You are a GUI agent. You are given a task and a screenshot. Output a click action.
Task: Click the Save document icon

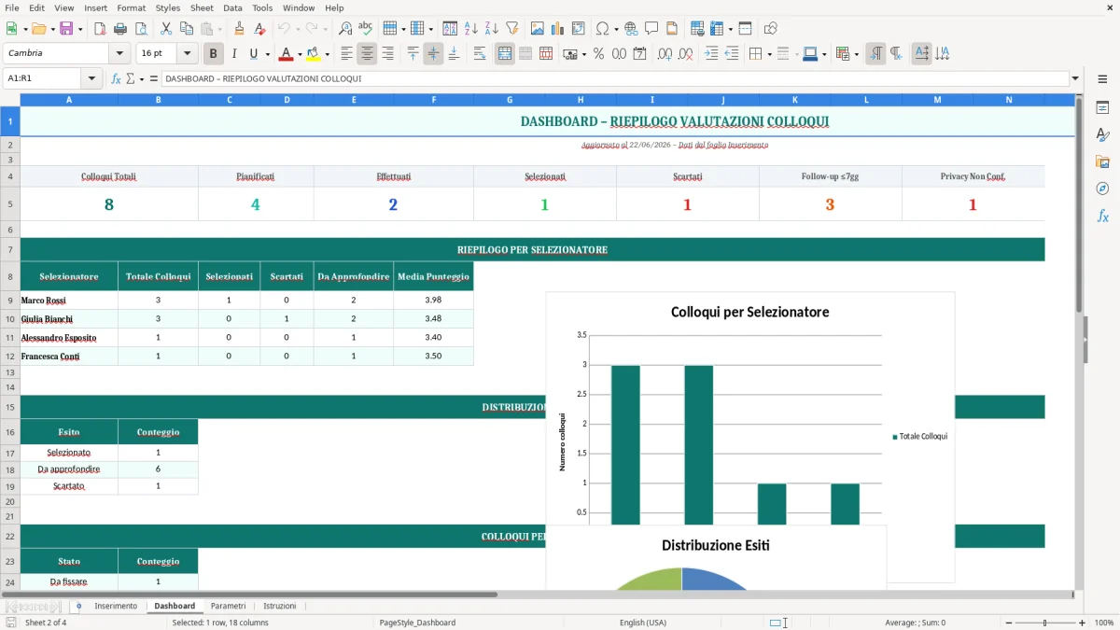tap(65, 29)
